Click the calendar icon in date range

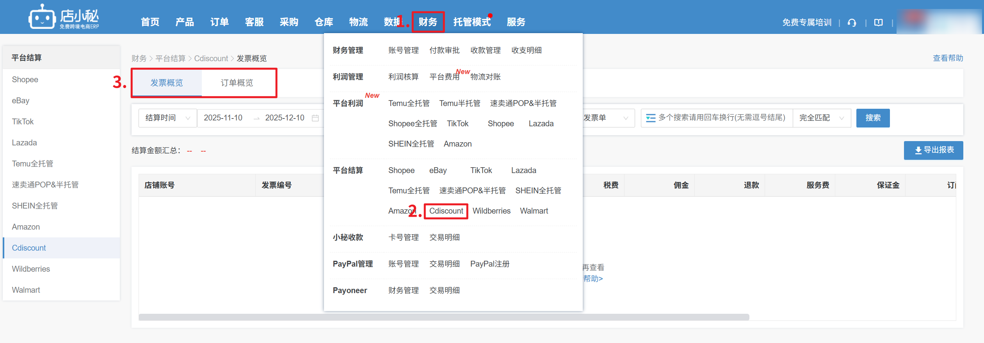click(x=315, y=118)
